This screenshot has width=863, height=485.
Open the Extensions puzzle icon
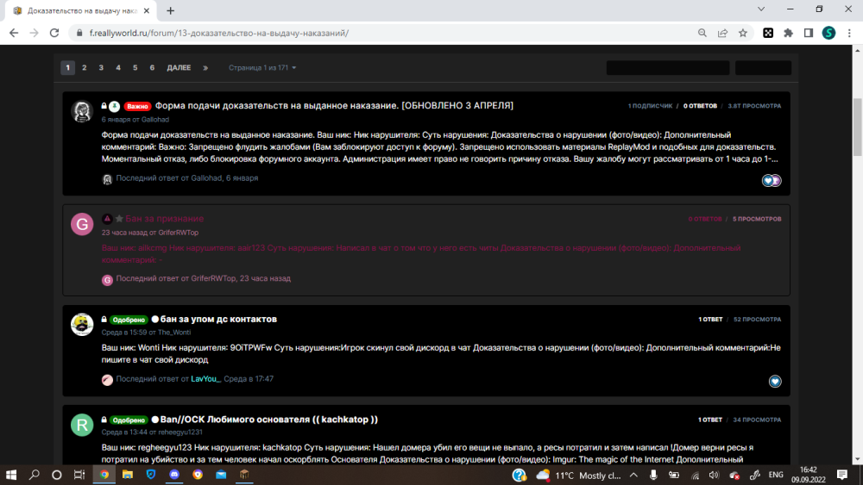(x=788, y=33)
